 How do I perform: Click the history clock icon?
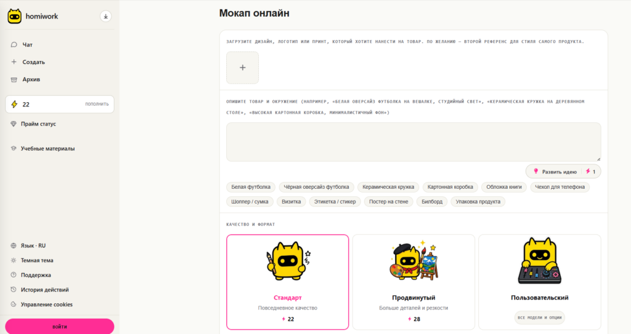point(14,290)
